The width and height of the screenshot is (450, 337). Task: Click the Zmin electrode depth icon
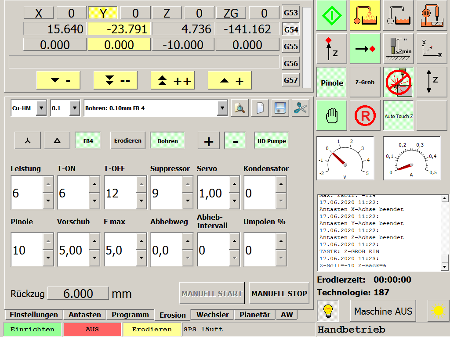(399, 49)
